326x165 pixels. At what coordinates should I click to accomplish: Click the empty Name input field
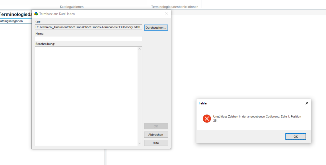pyautogui.click(x=88, y=38)
